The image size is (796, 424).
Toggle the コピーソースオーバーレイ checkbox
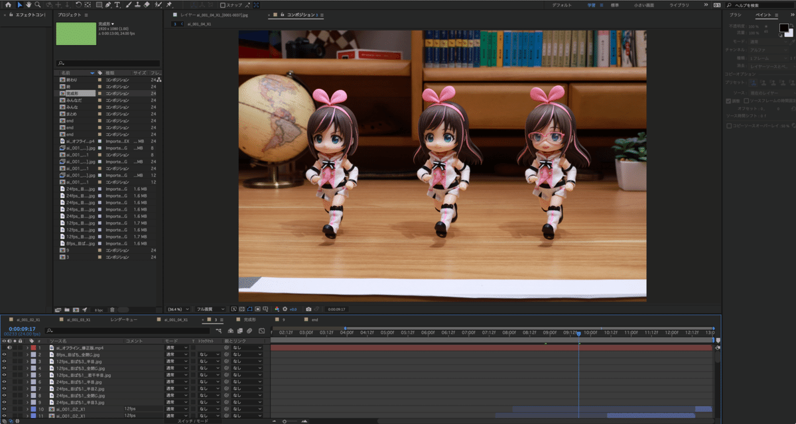(729, 125)
